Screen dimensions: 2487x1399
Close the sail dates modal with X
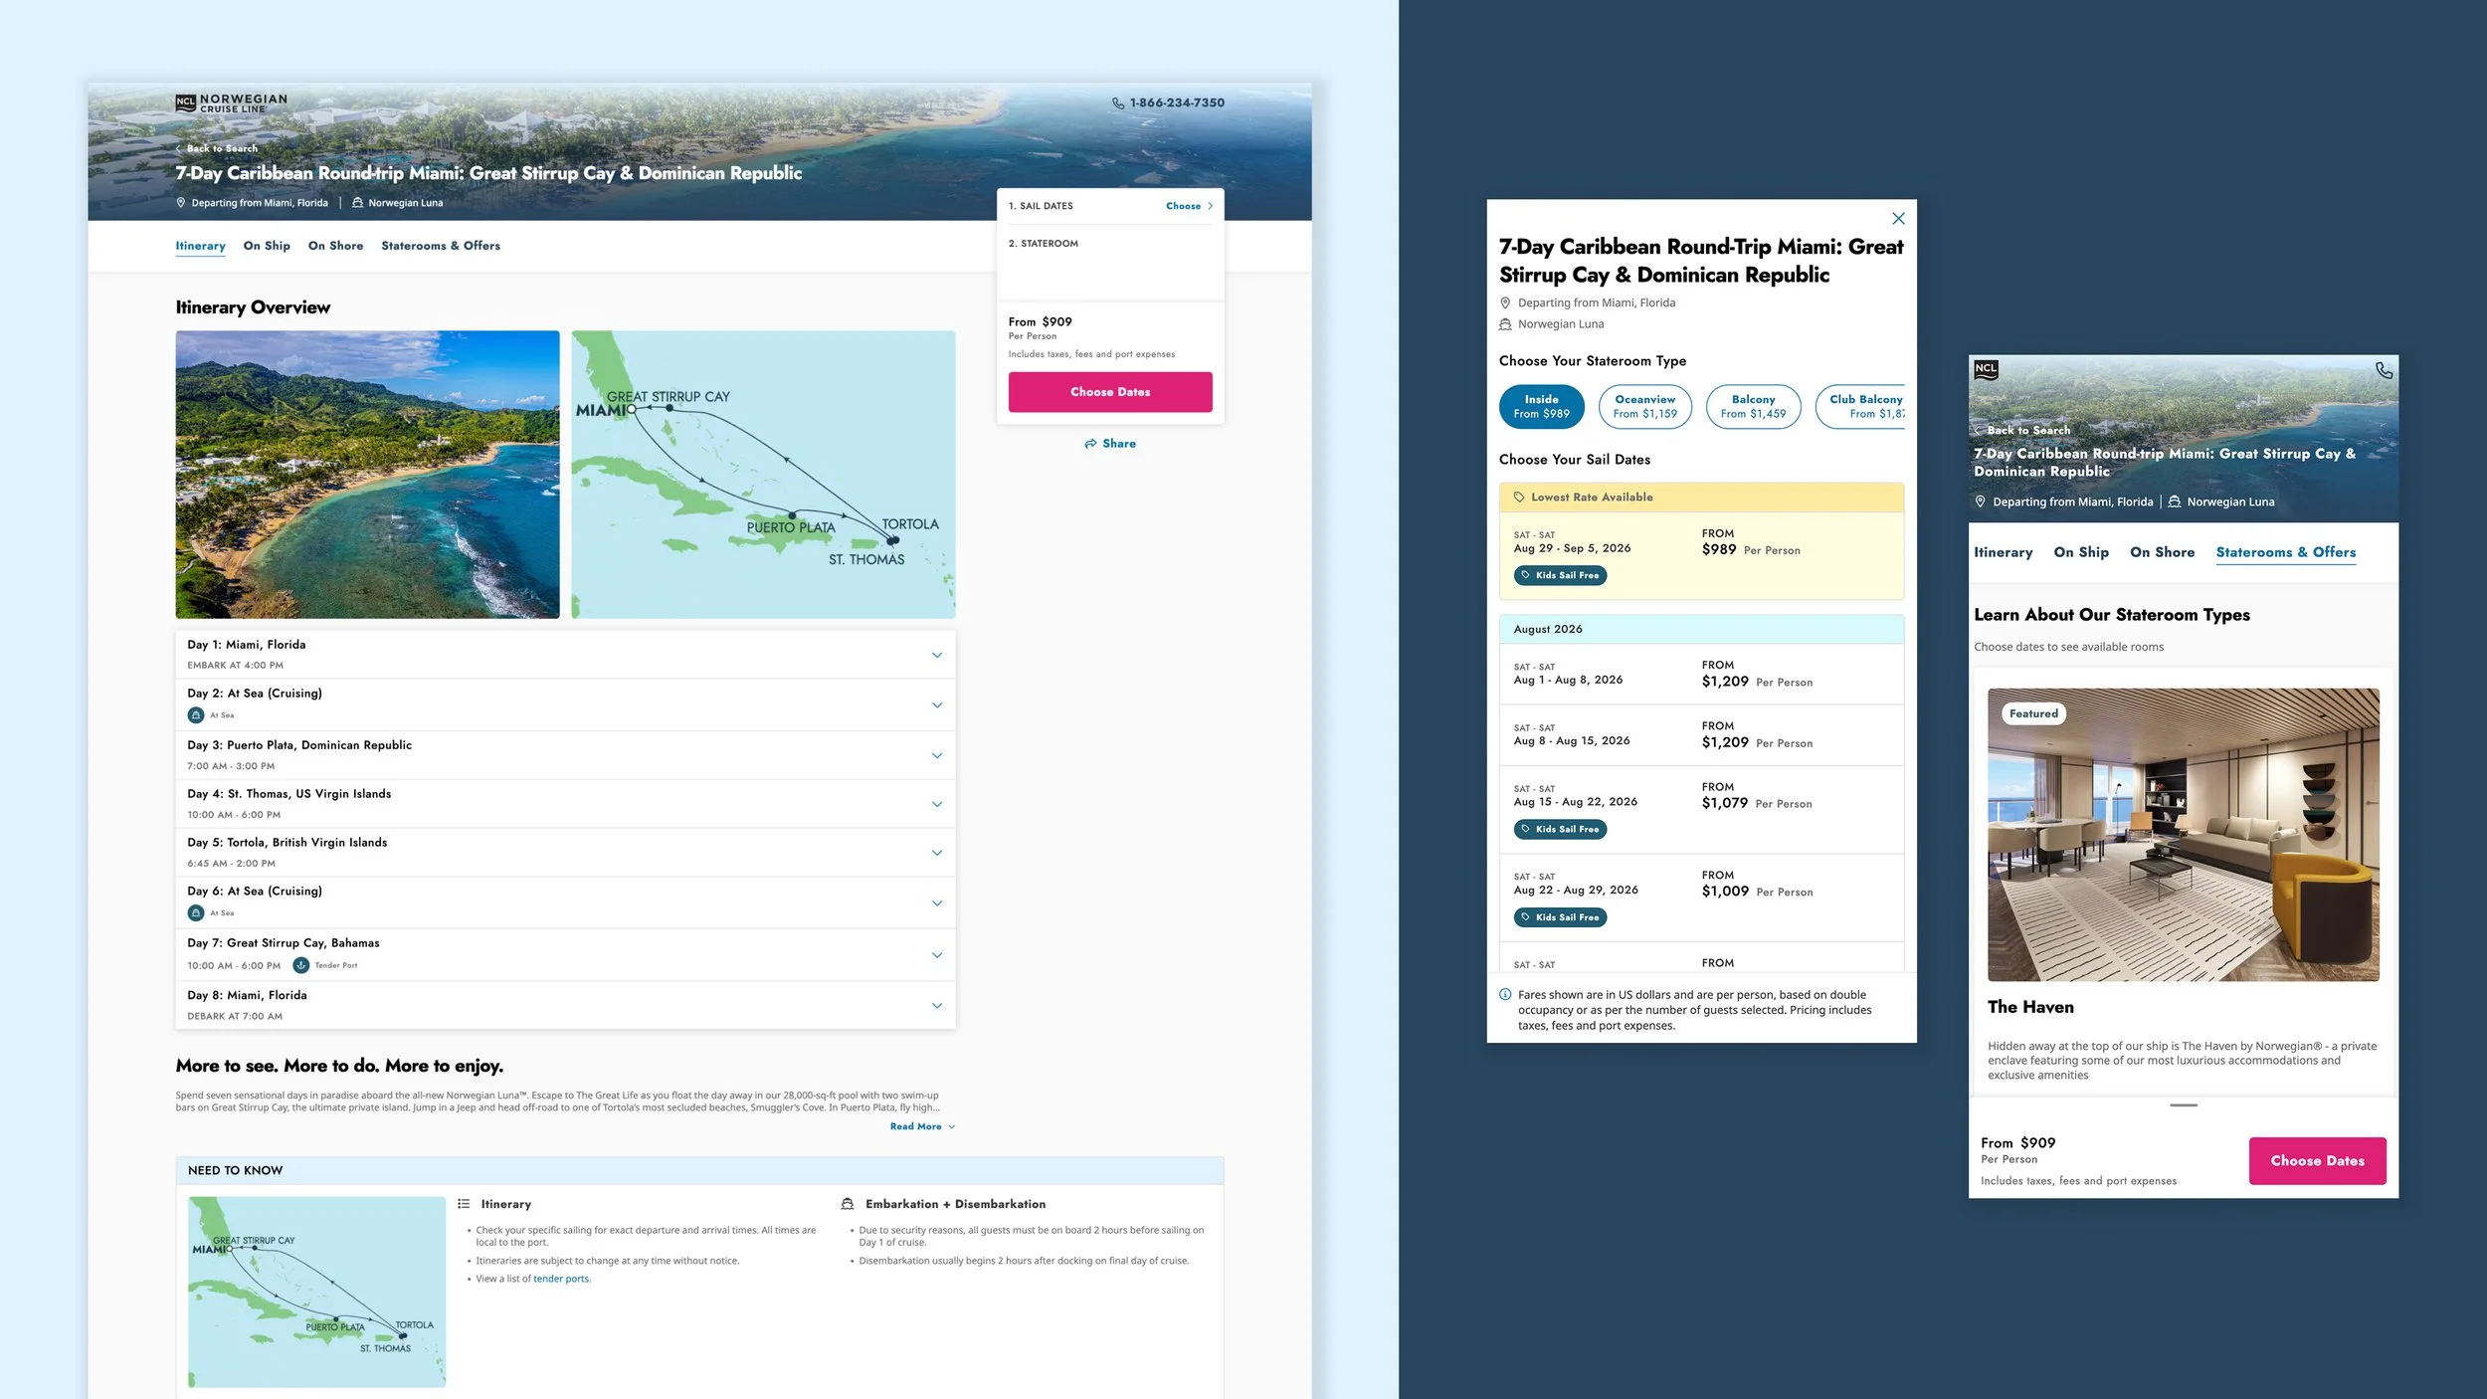(x=1897, y=219)
